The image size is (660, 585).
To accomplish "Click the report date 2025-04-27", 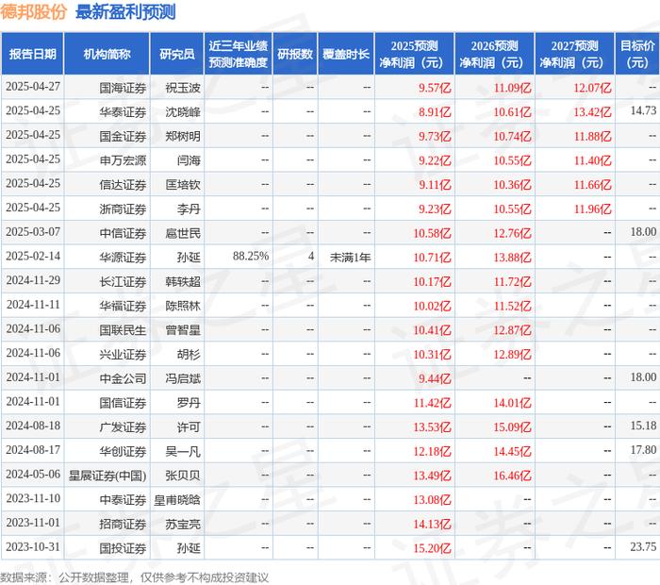I will [x=33, y=87].
